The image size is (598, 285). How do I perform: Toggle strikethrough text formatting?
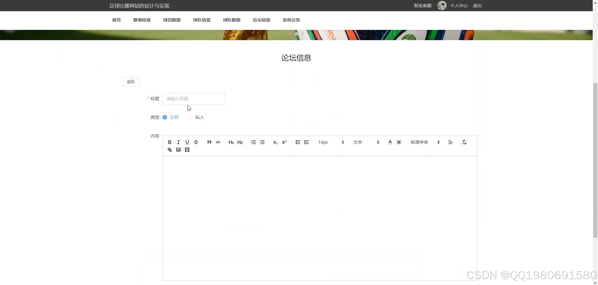click(x=196, y=142)
